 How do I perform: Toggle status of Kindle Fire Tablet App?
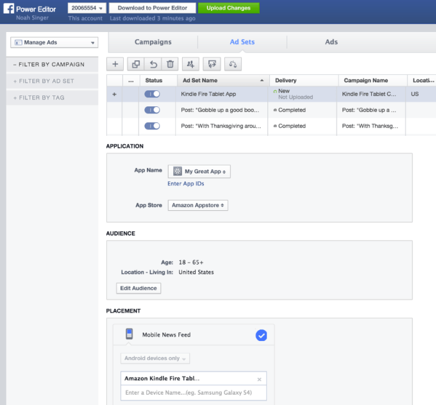point(153,94)
